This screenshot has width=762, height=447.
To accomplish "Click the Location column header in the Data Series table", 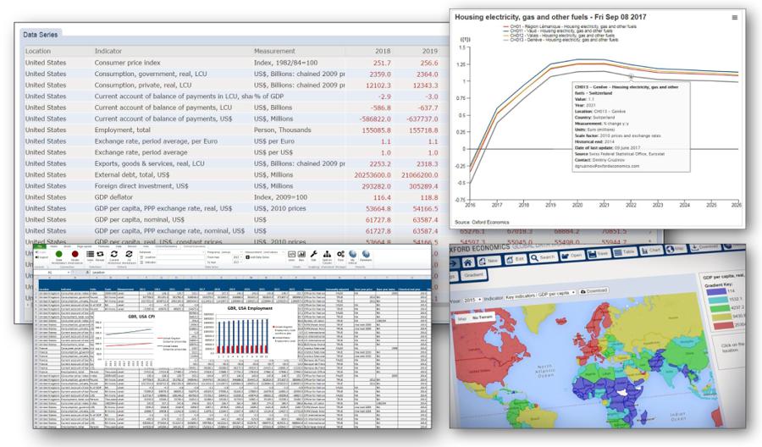I will point(38,51).
